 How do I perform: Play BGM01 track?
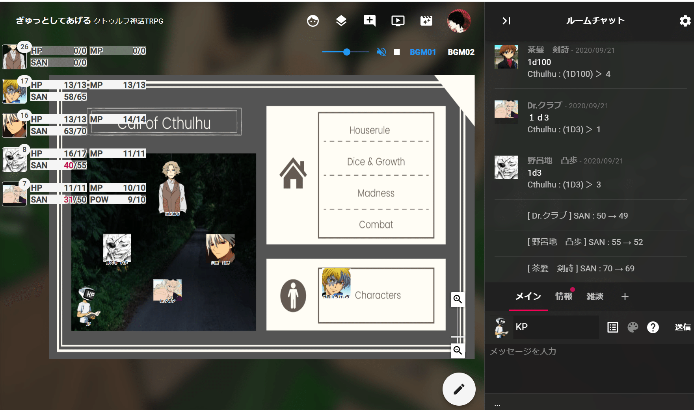coord(423,52)
